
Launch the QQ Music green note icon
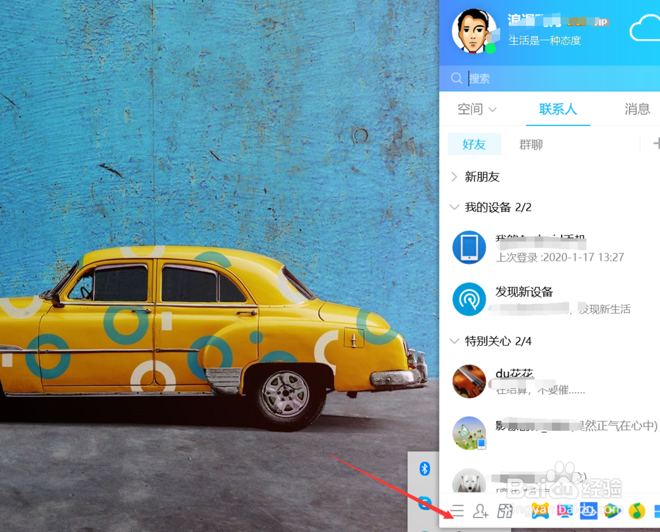[636, 512]
